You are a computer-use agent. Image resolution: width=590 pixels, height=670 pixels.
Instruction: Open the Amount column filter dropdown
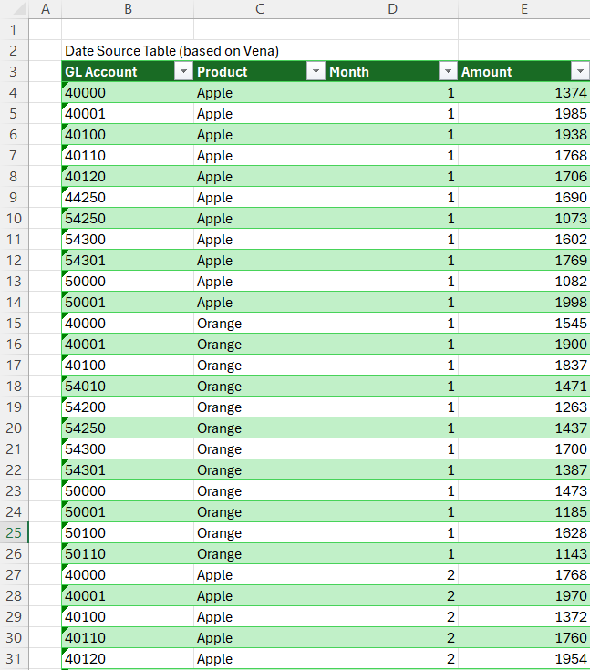[x=580, y=72]
